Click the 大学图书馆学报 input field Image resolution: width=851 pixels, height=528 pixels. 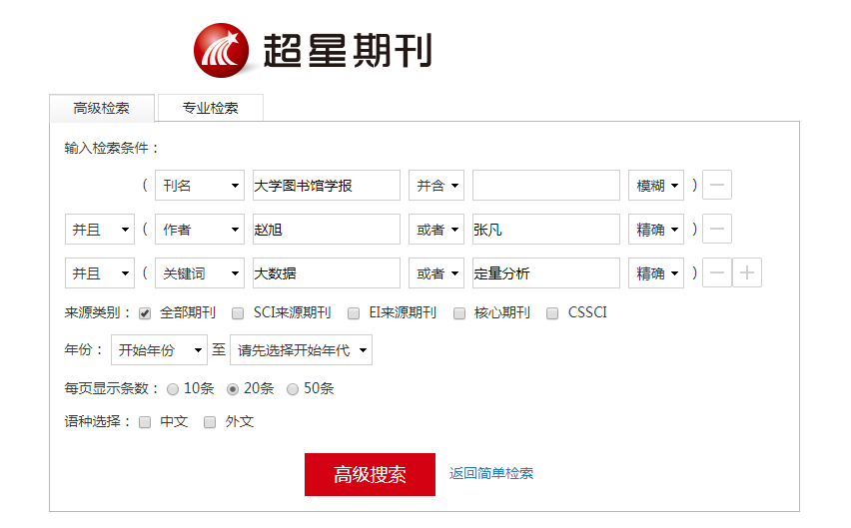pyautogui.click(x=327, y=186)
